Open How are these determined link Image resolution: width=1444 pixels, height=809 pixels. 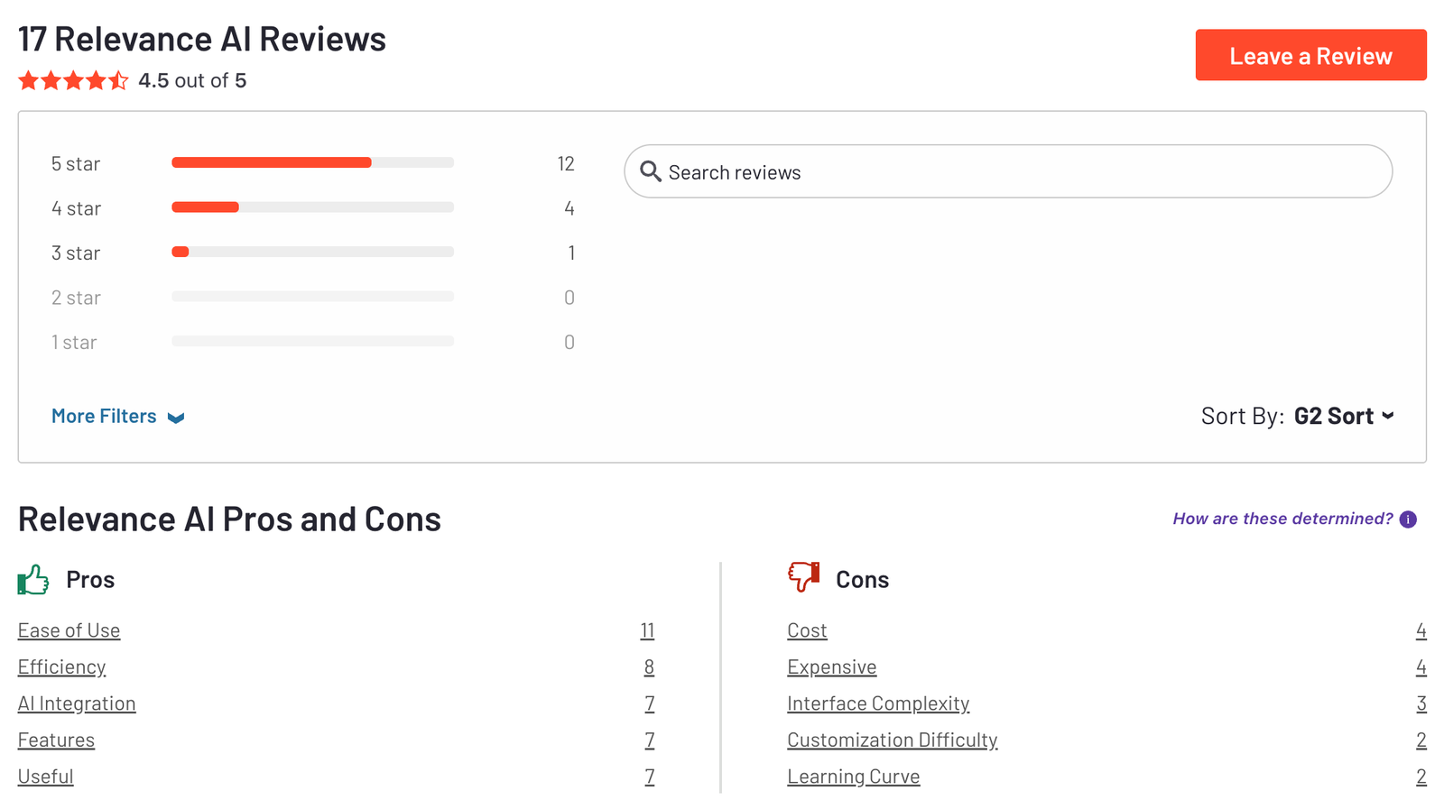pyautogui.click(x=1282, y=519)
